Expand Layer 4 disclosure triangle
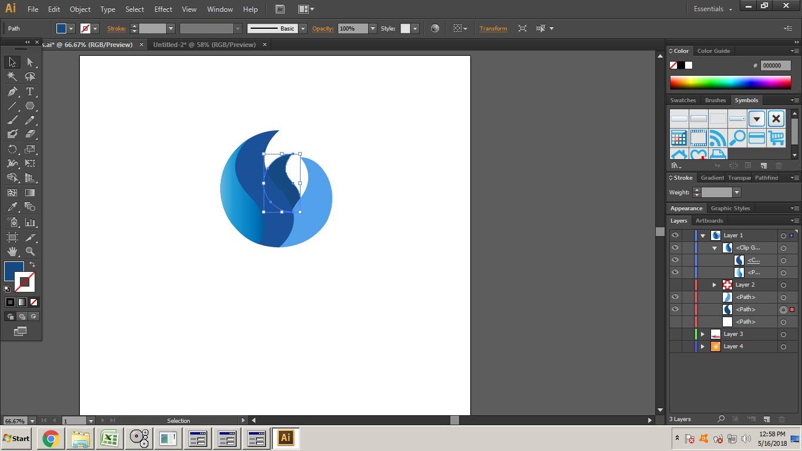 pyautogui.click(x=703, y=346)
